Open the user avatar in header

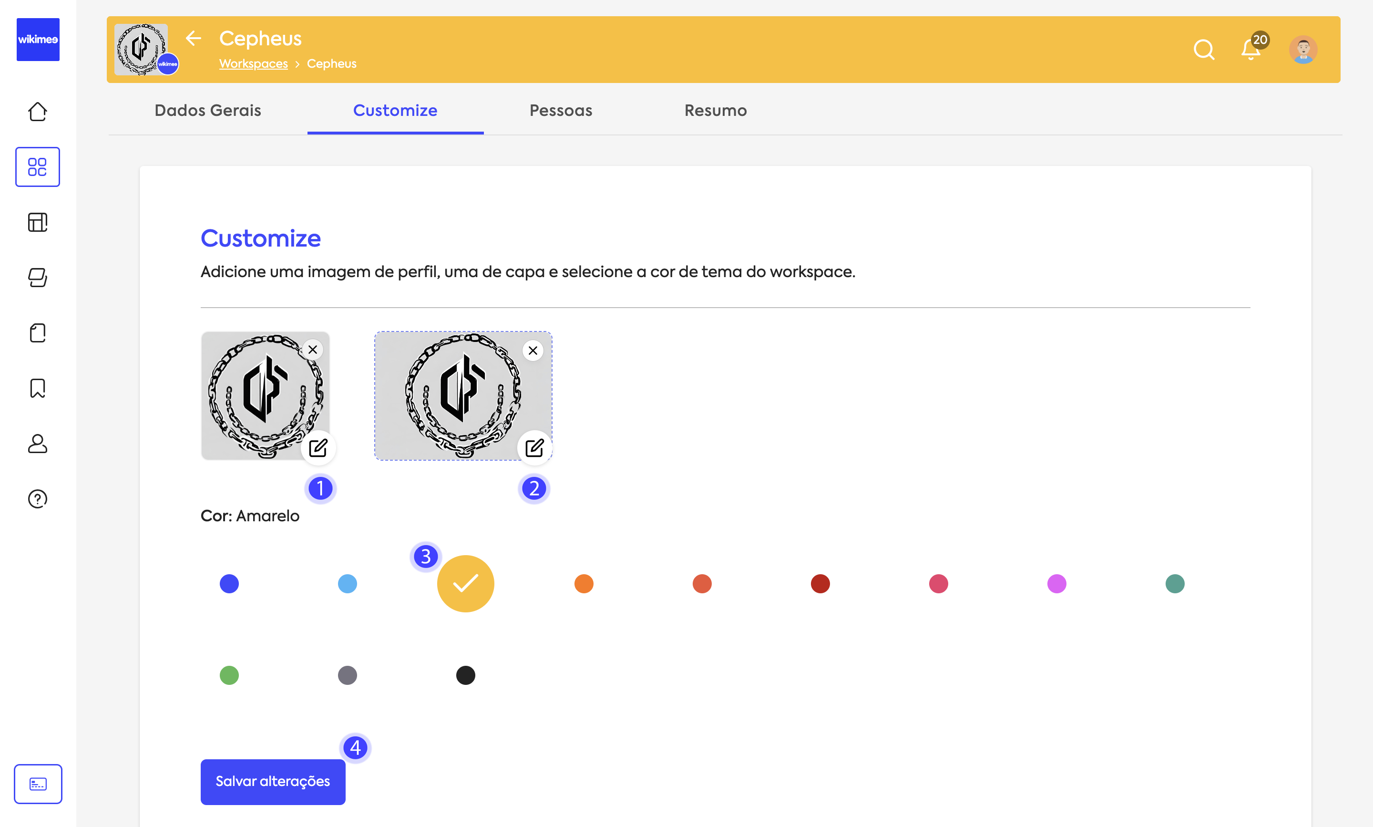point(1303,50)
